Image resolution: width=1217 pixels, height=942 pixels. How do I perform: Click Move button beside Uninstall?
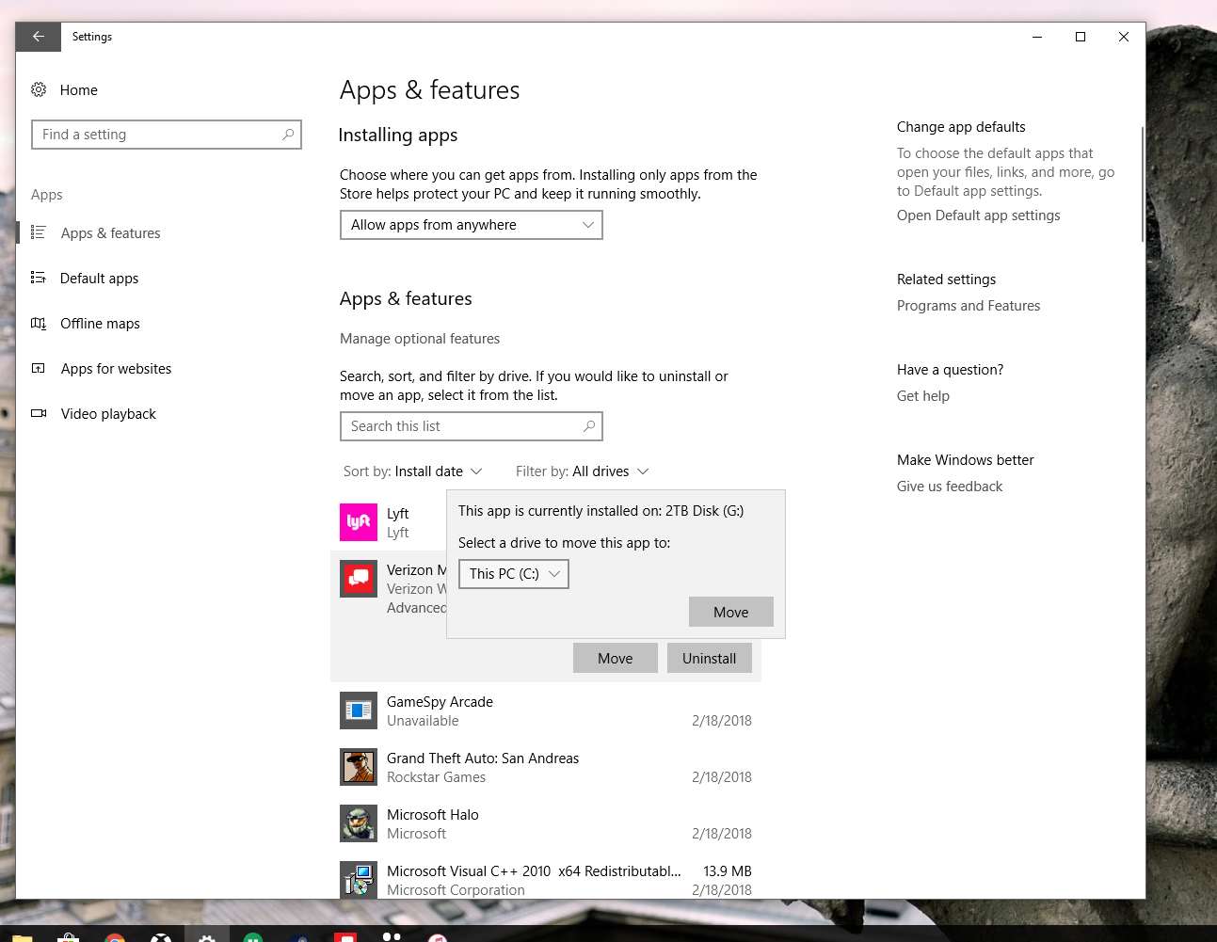pos(616,658)
